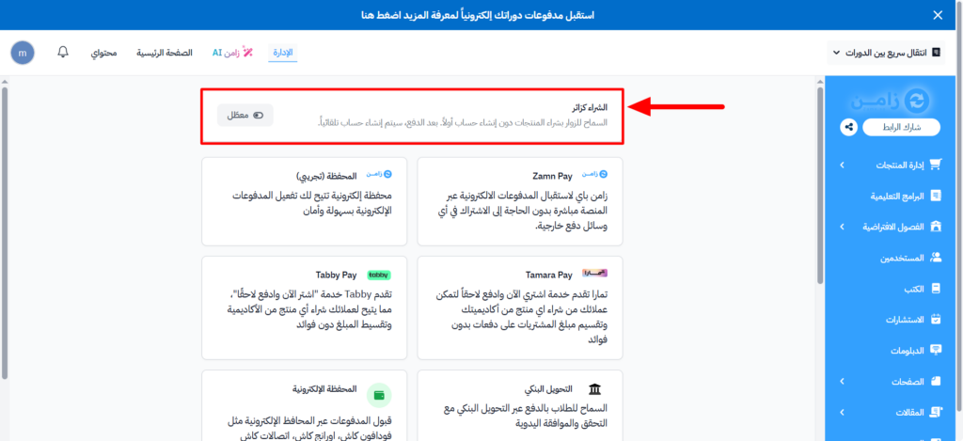Open the user avatar 'm' menu
Image resolution: width=963 pixels, height=441 pixels.
(x=23, y=53)
